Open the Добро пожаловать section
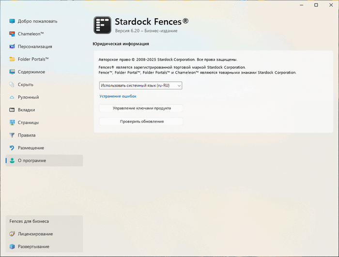Screen dimensions: 339x257 pyautogui.click(x=37, y=21)
